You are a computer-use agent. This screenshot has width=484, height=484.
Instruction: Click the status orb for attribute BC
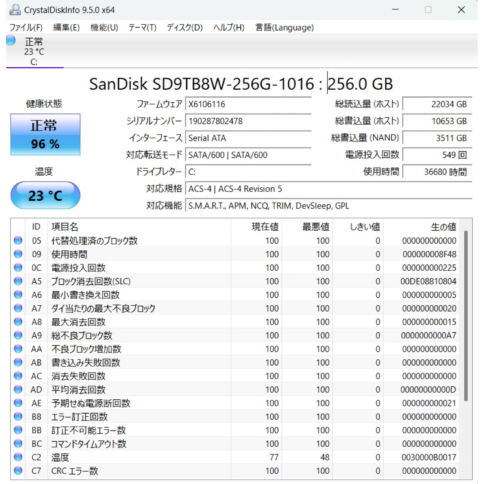(18, 444)
